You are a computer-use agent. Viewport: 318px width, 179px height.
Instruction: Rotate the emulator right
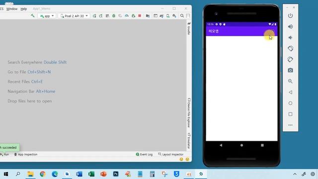(x=290, y=60)
